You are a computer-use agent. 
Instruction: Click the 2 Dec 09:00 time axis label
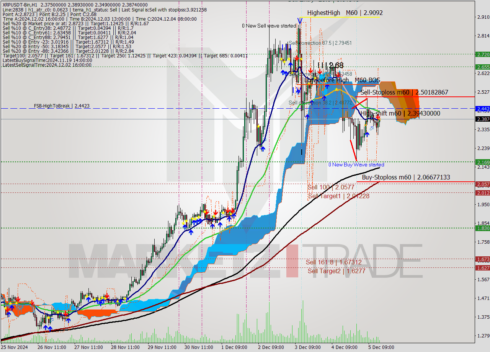click(271, 347)
